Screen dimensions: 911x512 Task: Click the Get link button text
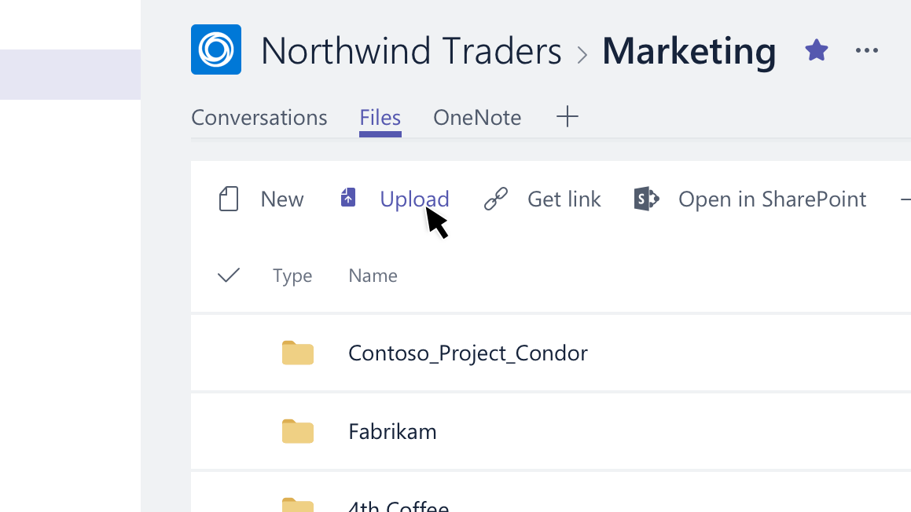coord(564,199)
